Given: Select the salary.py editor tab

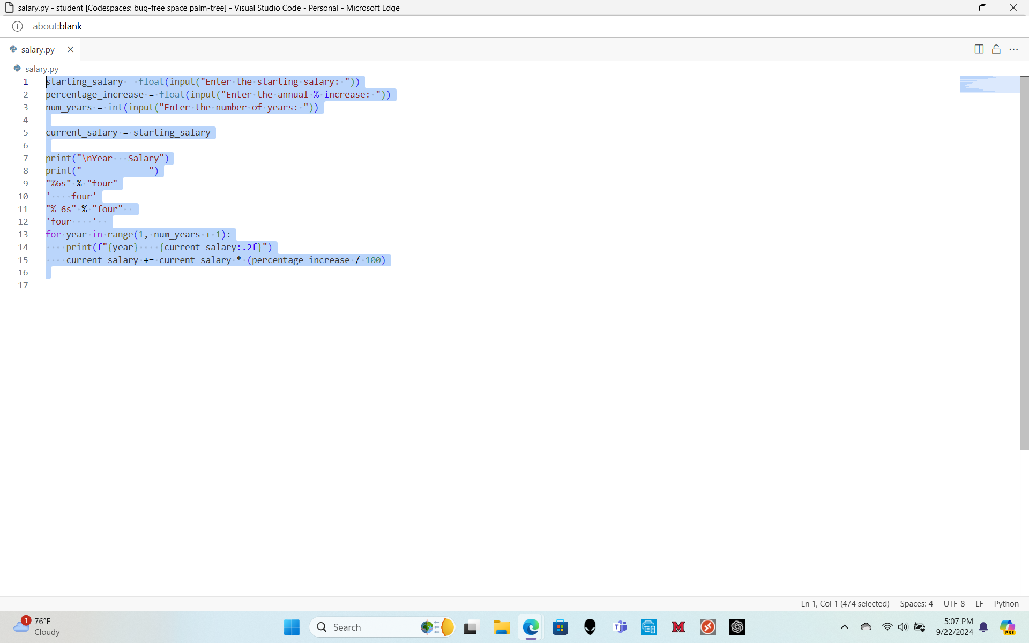Looking at the screenshot, I should pyautogui.click(x=38, y=49).
